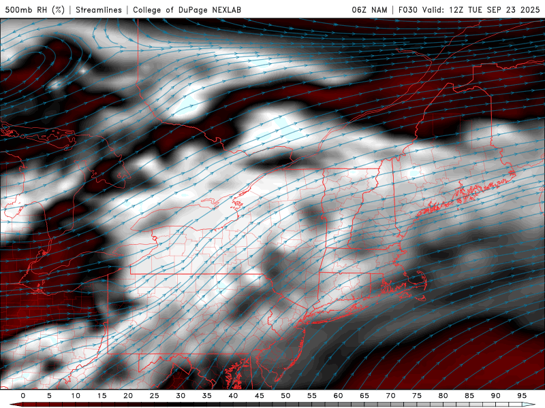This screenshot has width=545, height=408.
Task: Click 'College of DuPage NEXLAB' header text
Action: (187, 10)
